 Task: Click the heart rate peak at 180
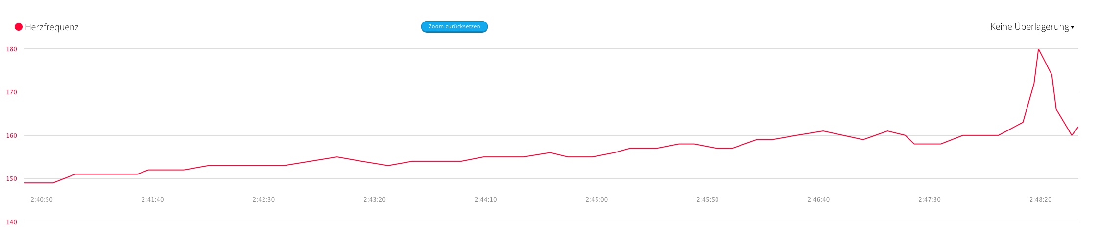point(1038,49)
